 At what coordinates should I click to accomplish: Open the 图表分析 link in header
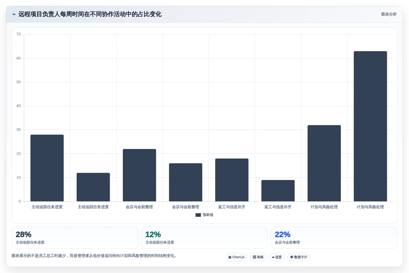389,14
